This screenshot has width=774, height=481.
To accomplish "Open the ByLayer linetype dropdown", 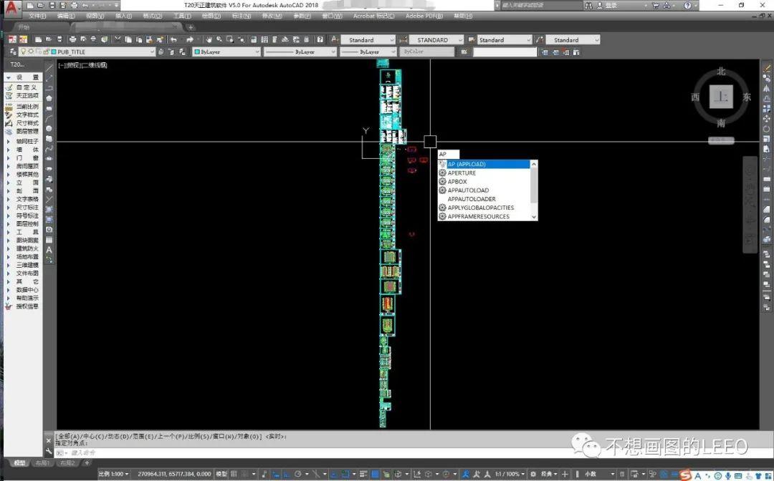I will pyautogui.click(x=333, y=52).
